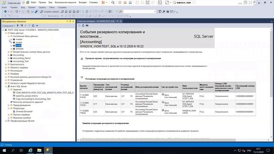Select the 'Профилировщик XEvent' tree item
Image resolution: width=274 pixels, height=154 pixels.
[x=22, y=121]
